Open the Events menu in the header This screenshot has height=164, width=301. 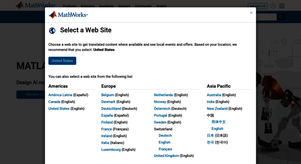[x=162, y=6]
